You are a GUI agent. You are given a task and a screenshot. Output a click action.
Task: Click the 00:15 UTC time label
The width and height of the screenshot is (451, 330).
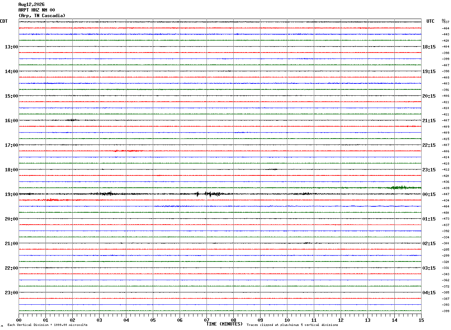tap(429, 194)
